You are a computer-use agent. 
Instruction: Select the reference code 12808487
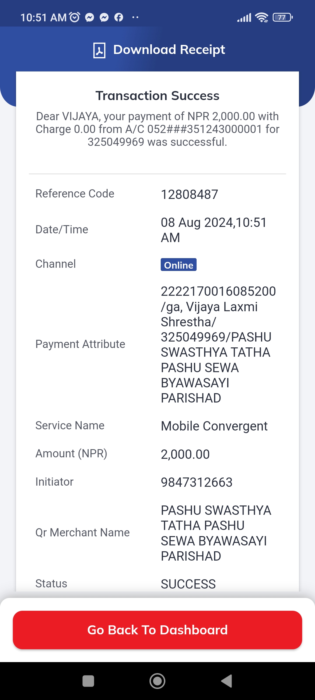pyautogui.click(x=190, y=195)
